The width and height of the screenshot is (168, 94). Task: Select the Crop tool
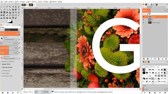(x=19, y=10)
